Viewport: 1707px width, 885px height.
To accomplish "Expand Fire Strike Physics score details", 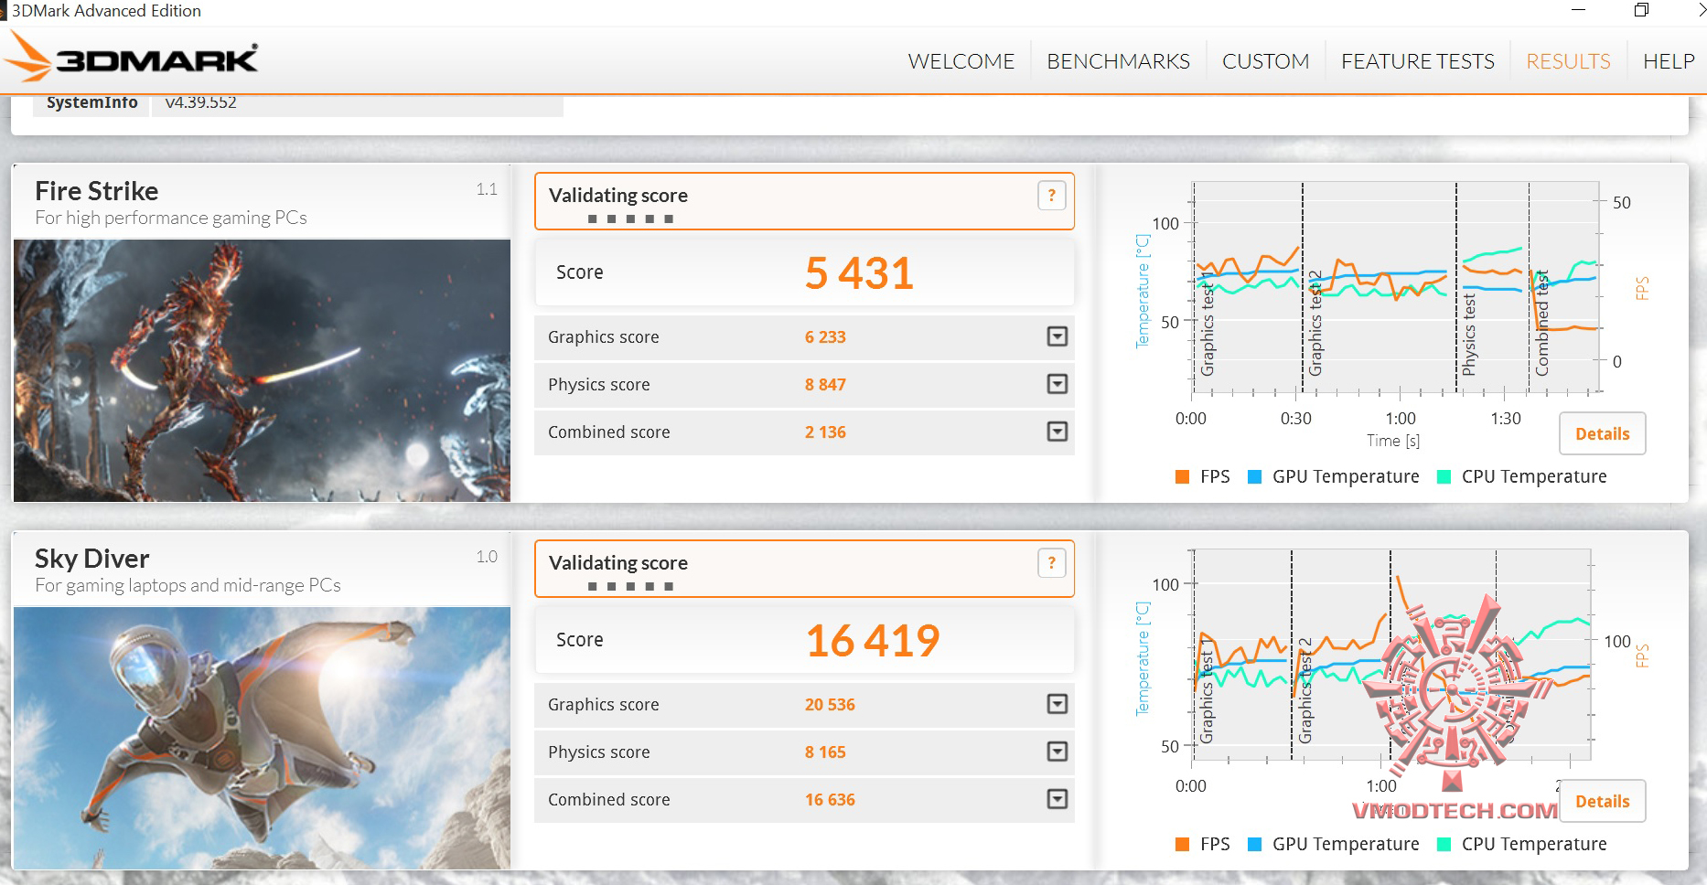I will click(x=1057, y=384).
